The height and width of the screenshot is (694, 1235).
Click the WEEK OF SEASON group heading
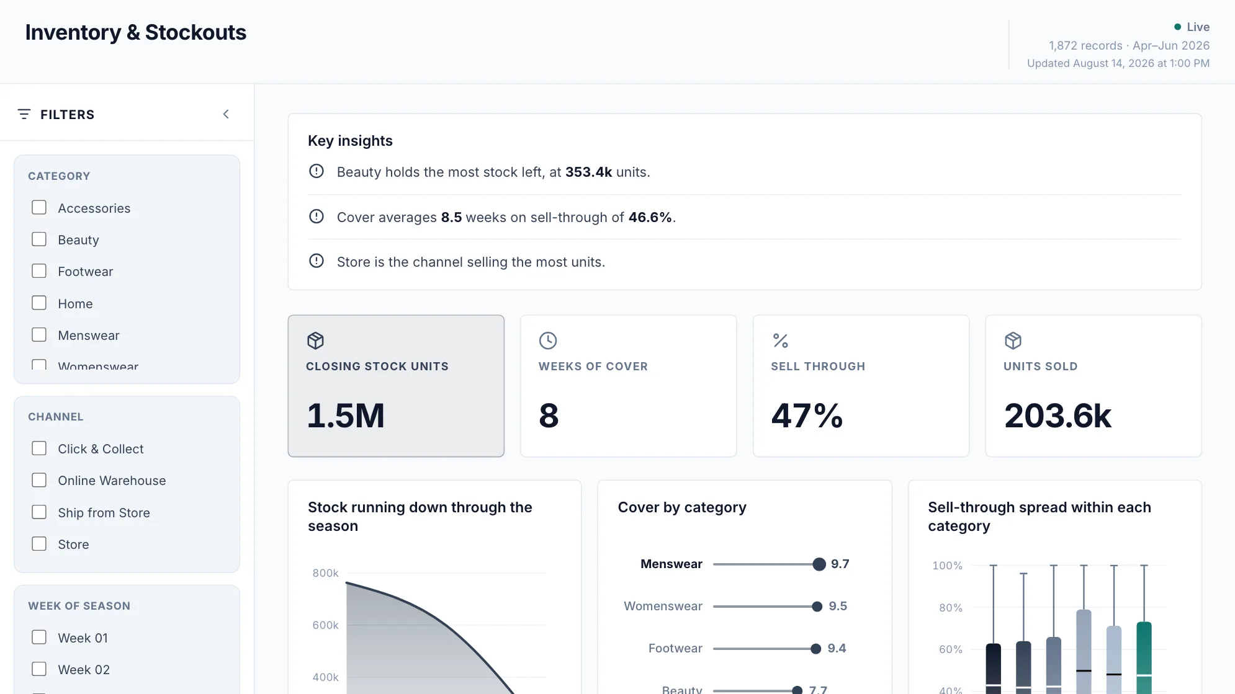click(x=79, y=606)
